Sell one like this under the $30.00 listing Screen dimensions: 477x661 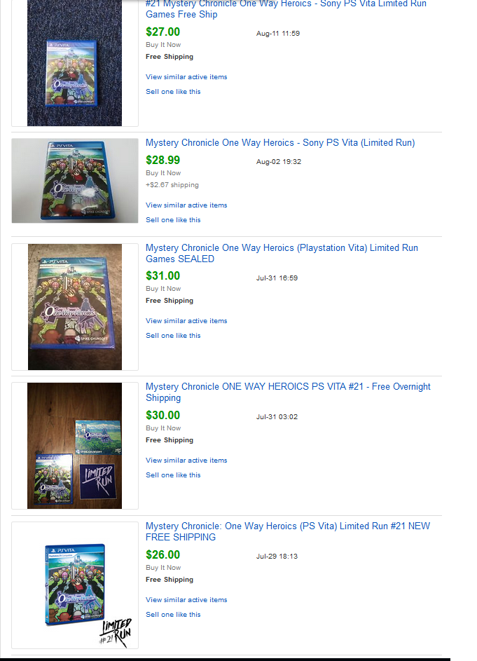tap(173, 475)
